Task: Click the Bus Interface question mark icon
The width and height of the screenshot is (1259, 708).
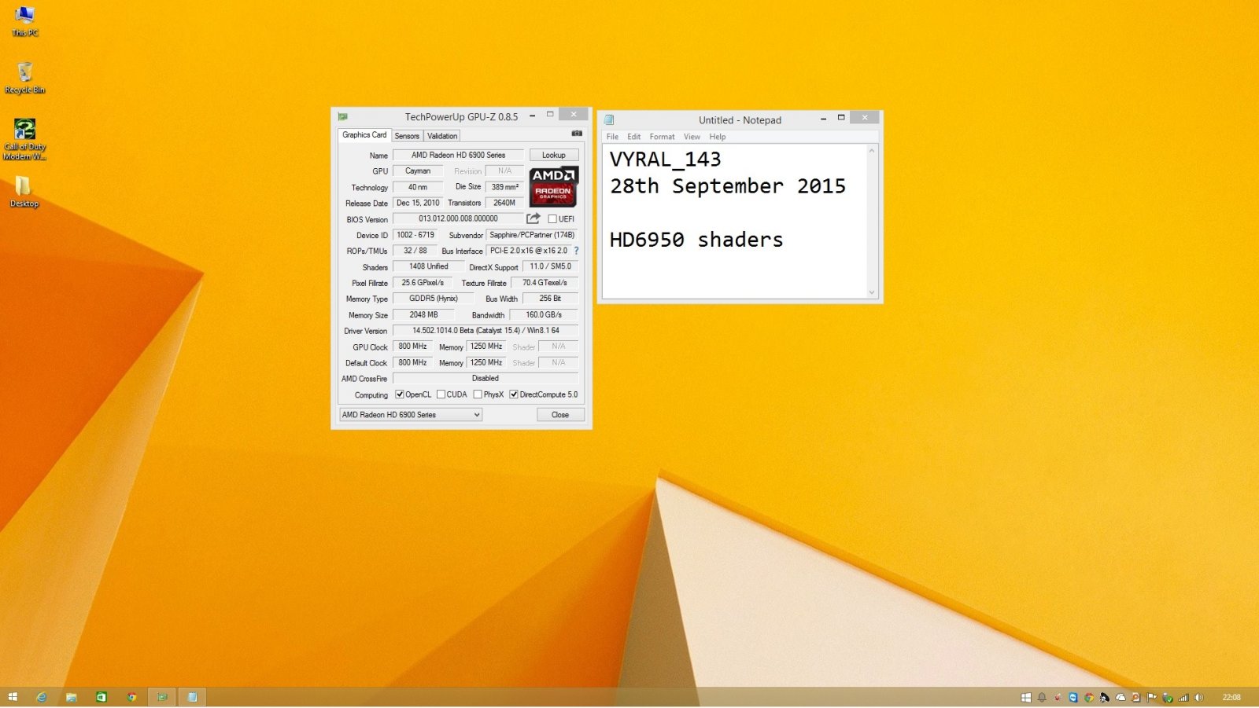Action: 576,251
